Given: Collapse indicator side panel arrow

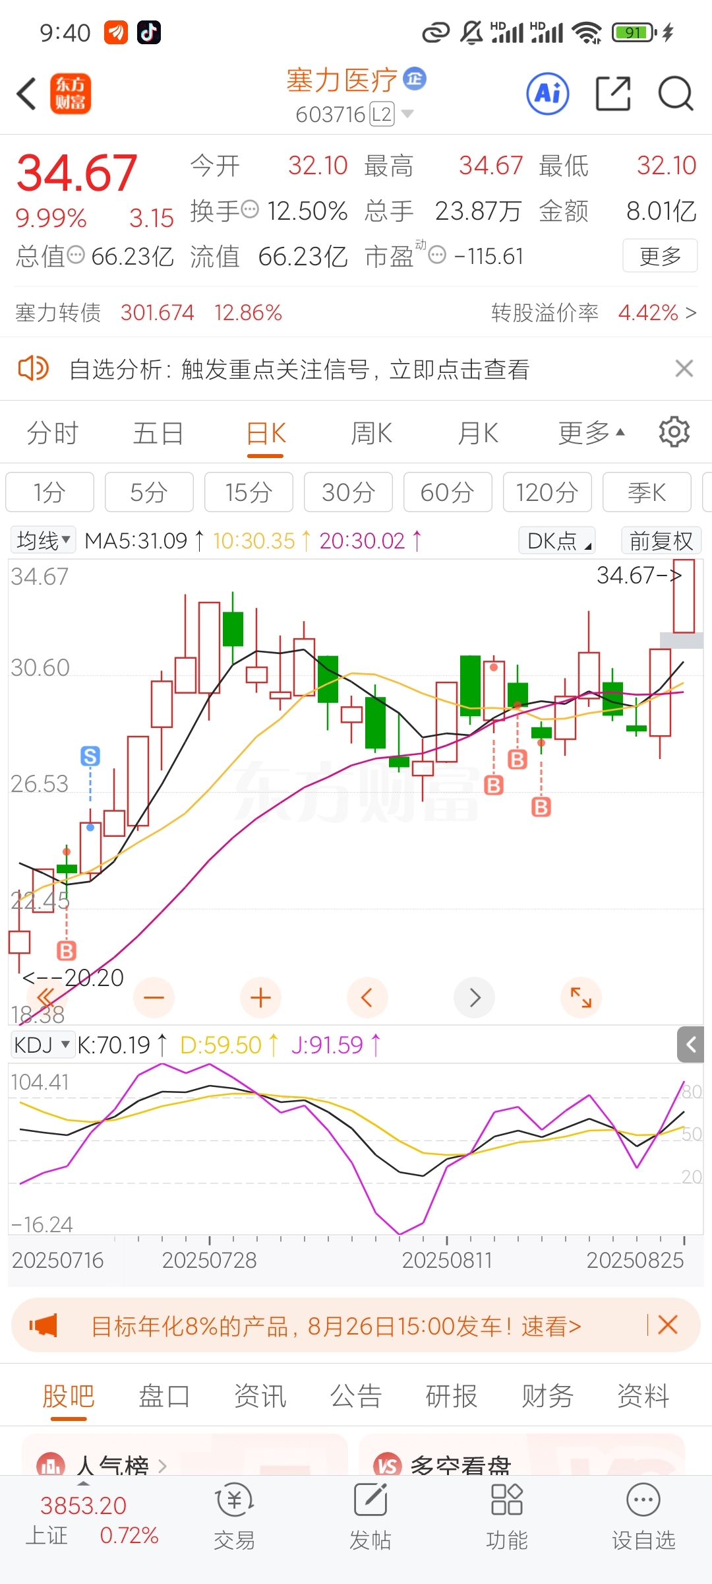Looking at the screenshot, I should point(691,1044).
